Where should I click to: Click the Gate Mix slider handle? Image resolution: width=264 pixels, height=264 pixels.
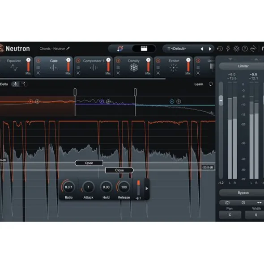pyautogui.click(x=68, y=60)
